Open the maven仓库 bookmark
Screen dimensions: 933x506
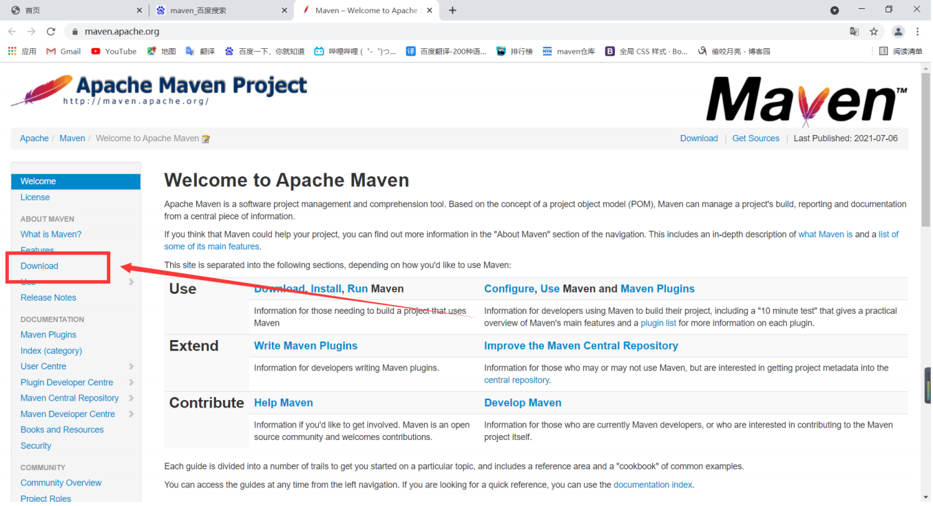click(x=569, y=51)
